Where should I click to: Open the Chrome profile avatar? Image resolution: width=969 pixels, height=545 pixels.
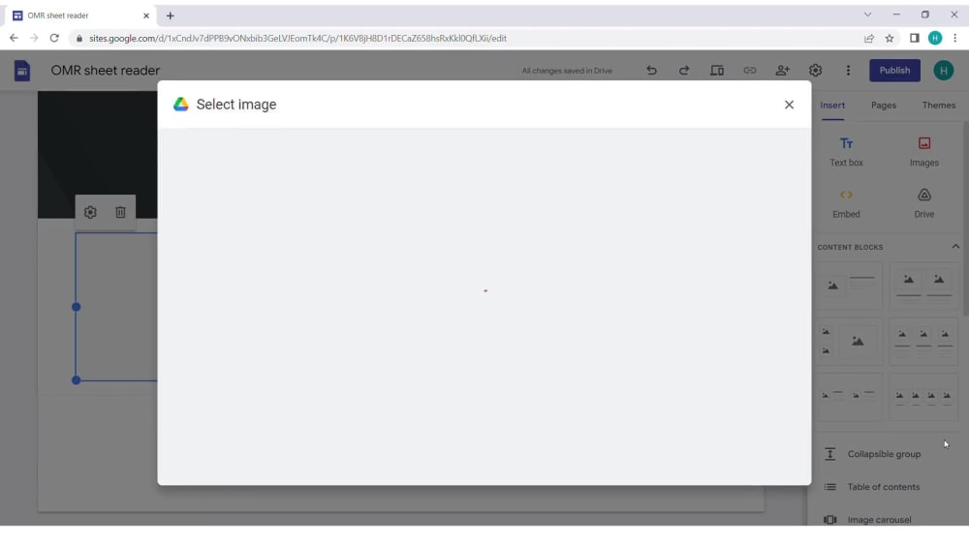click(935, 39)
